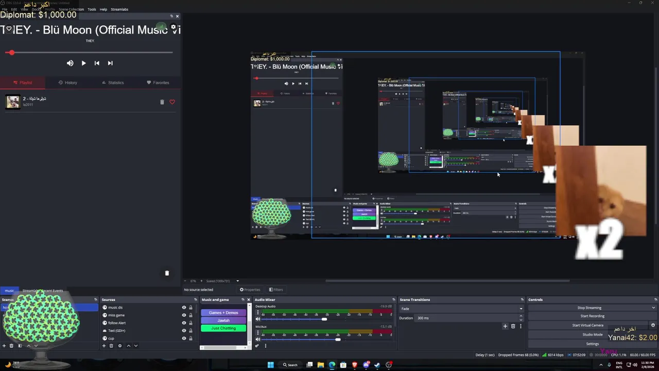Skip to previous track in music player
This screenshot has height=371, width=659.
click(97, 63)
